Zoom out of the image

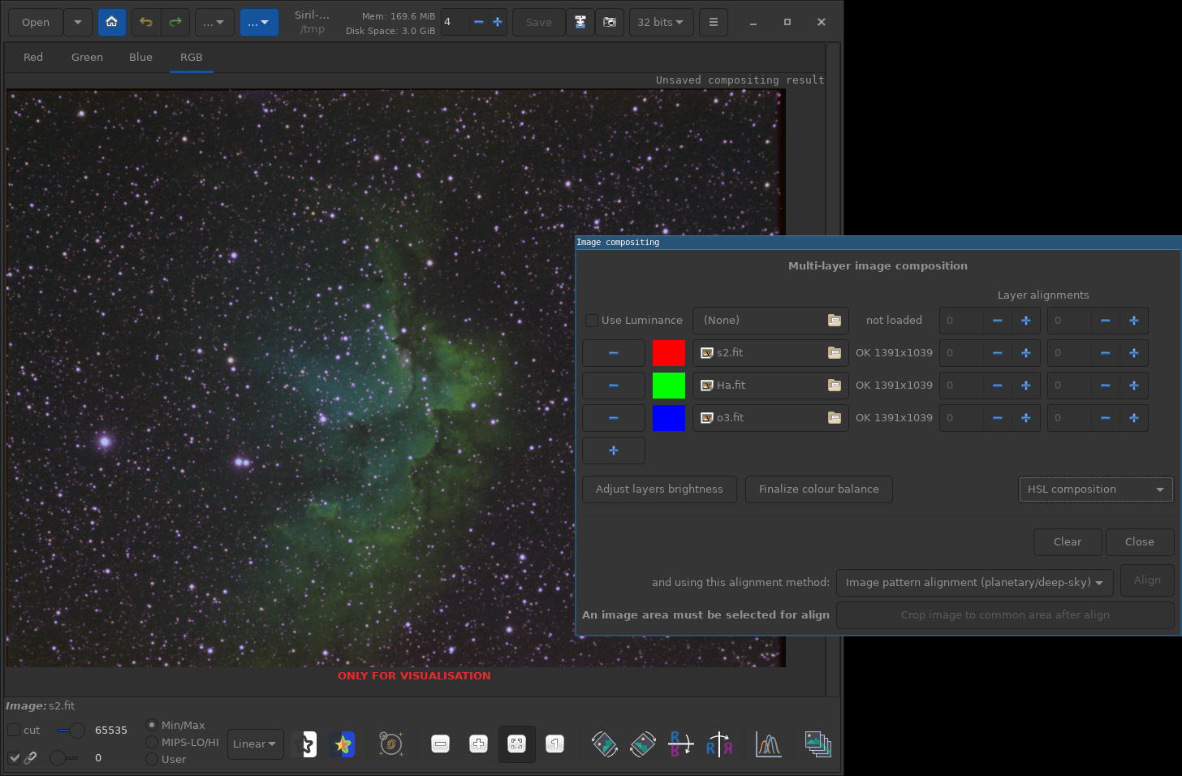pos(440,744)
